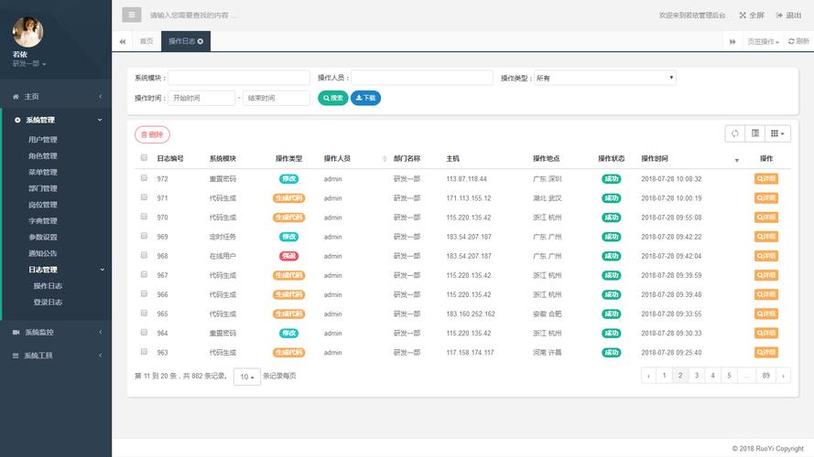Open 参数设置 in sidebar
The width and height of the screenshot is (814, 457).
tap(42, 238)
